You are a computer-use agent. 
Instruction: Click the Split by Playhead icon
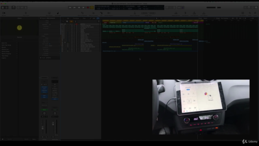82,13
